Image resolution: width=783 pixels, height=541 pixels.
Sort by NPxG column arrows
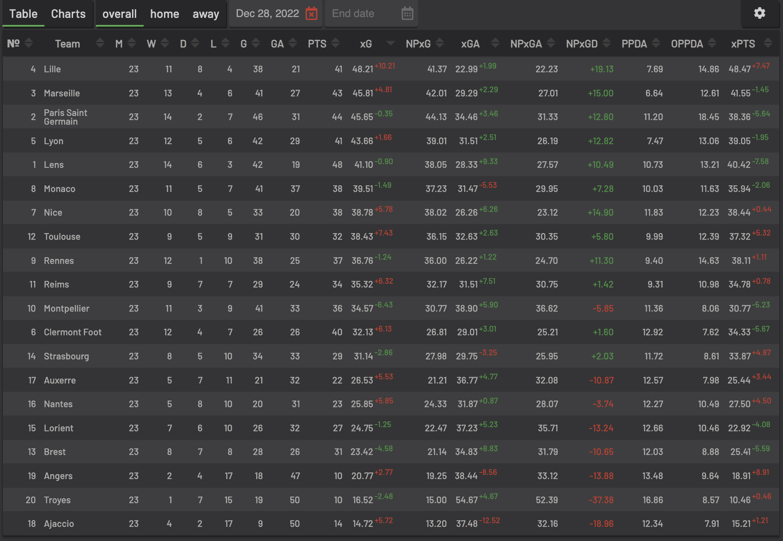pos(440,43)
